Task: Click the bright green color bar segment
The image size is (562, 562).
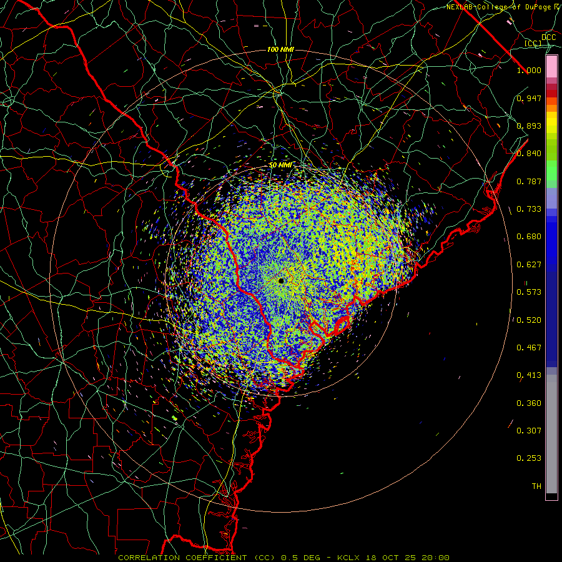Action: pyautogui.click(x=551, y=170)
